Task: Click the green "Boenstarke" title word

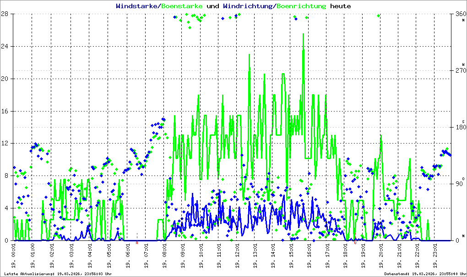Action: click(182, 6)
